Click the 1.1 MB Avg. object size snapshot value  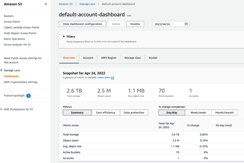coord(136,91)
